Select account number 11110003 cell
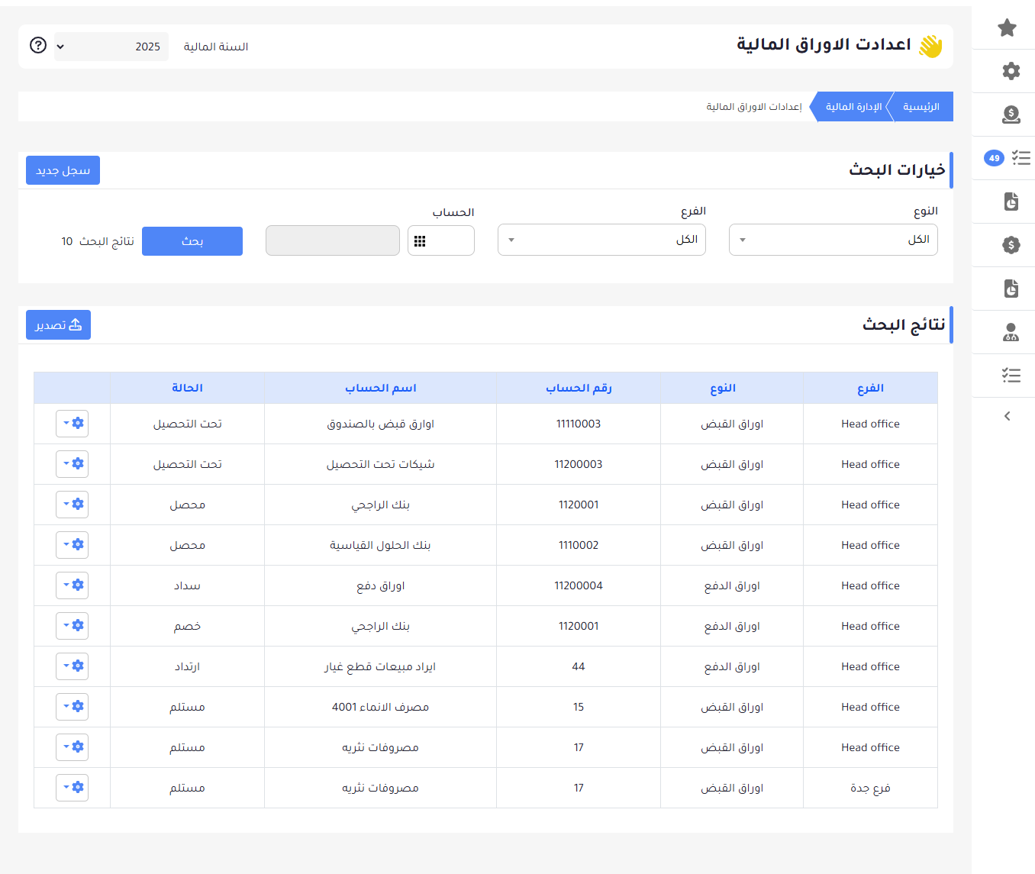 (579, 424)
